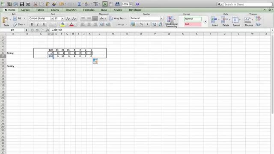274x154 pixels.
Task: Click the Clear eraser button
Action: (x=19, y=24)
